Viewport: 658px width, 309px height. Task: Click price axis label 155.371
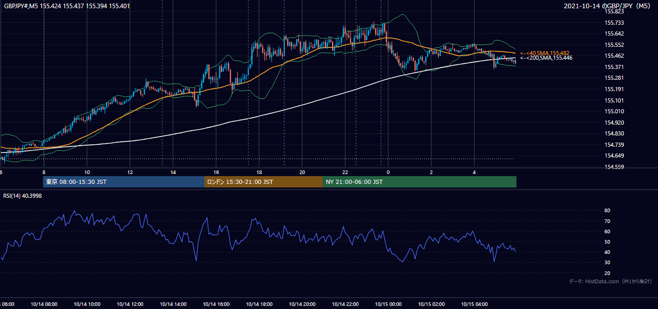[x=614, y=67]
